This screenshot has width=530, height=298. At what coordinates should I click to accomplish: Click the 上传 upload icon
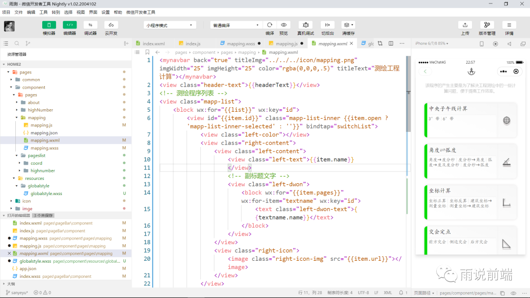[465, 25]
